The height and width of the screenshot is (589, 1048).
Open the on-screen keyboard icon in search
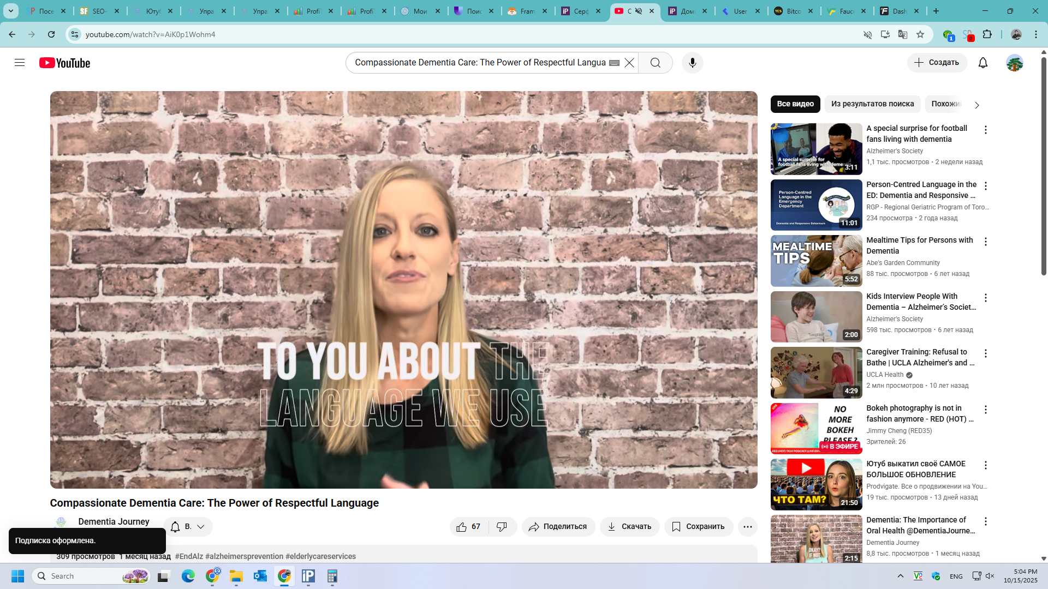[614, 63]
